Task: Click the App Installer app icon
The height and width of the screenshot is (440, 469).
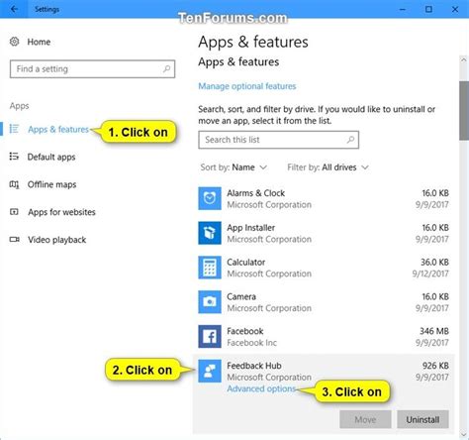Action: (210, 233)
